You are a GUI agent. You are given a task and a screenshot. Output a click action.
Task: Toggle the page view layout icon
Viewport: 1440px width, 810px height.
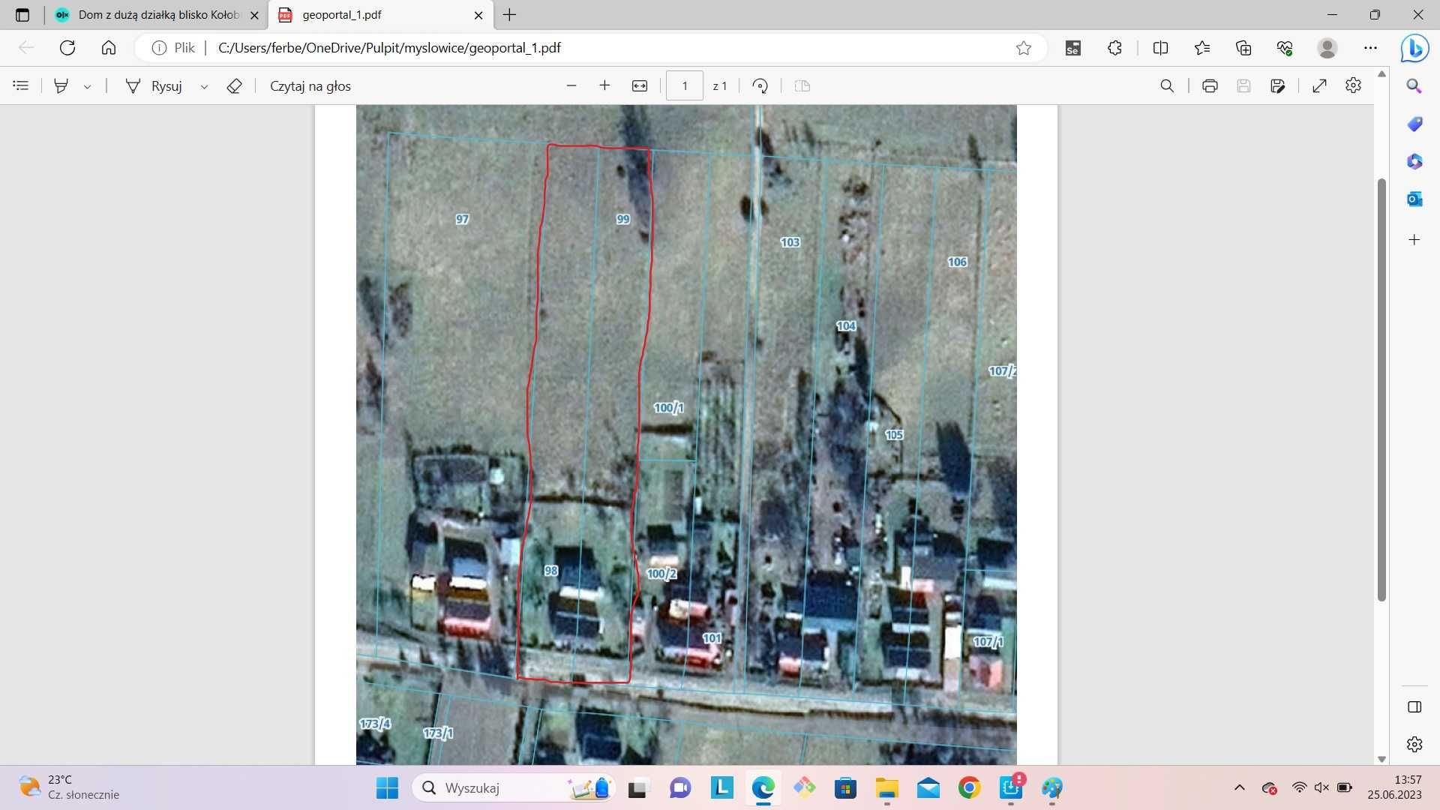[802, 85]
